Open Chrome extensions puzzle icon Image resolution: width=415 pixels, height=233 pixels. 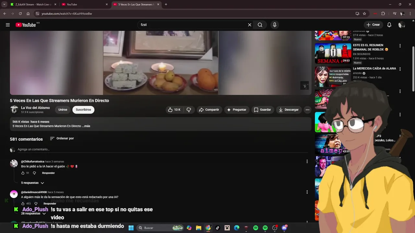pyautogui.click(x=383, y=14)
